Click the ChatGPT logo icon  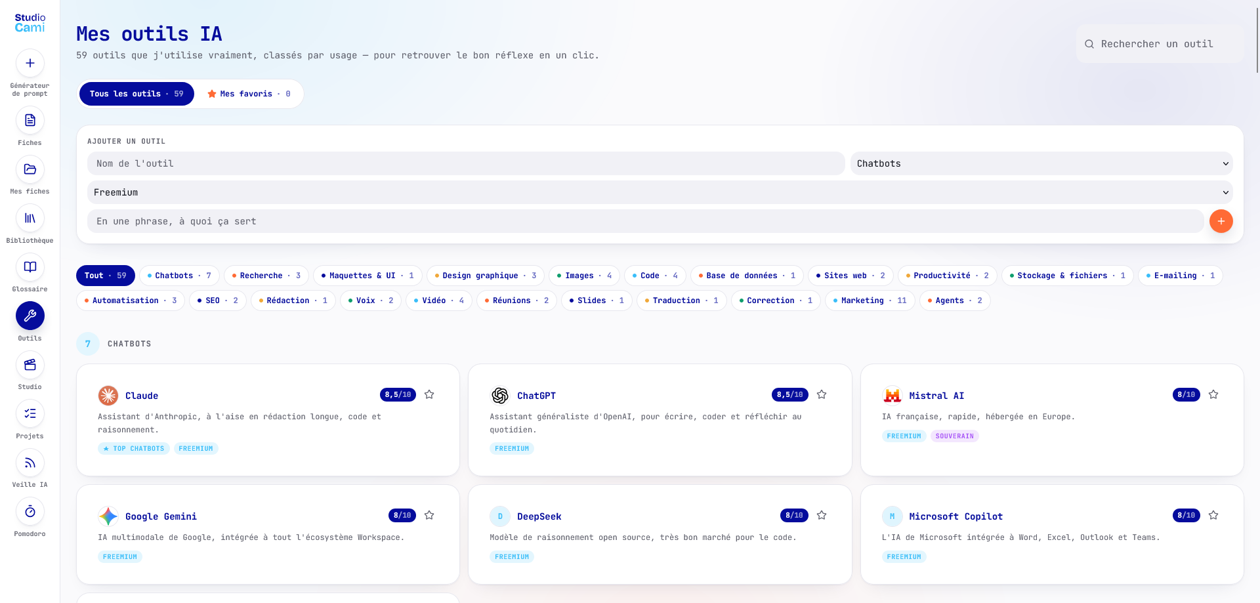(500, 396)
